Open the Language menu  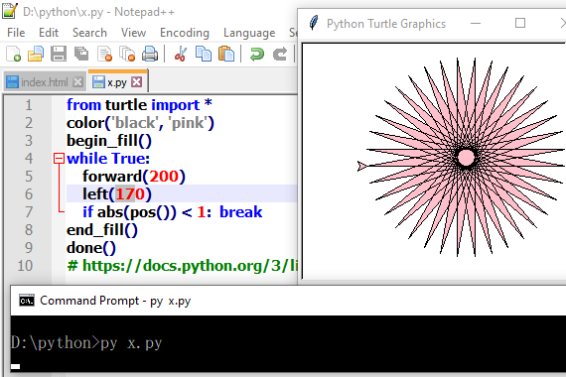[x=249, y=33]
